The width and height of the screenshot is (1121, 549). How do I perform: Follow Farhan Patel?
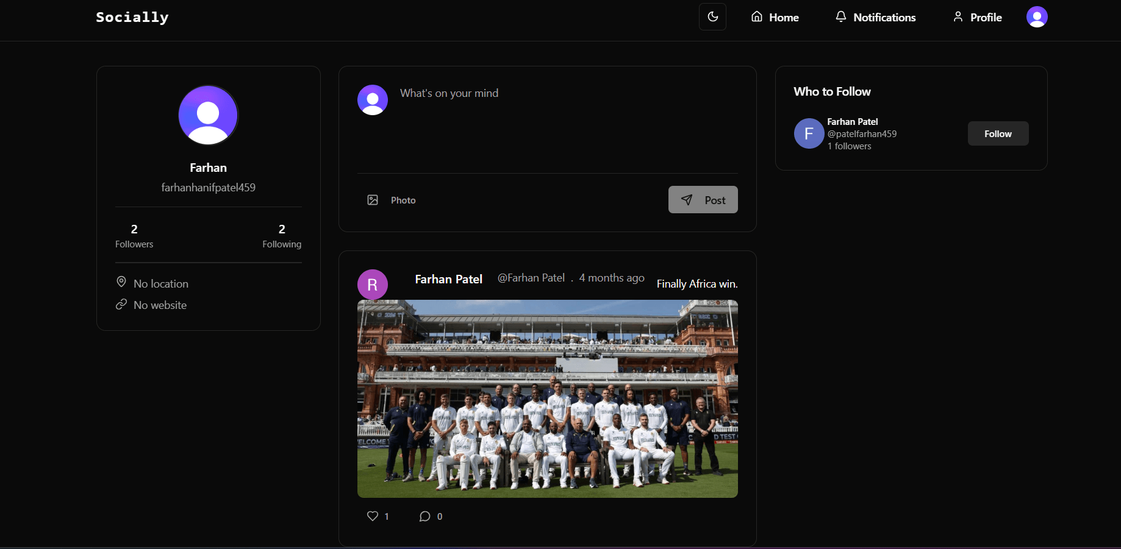click(998, 133)
